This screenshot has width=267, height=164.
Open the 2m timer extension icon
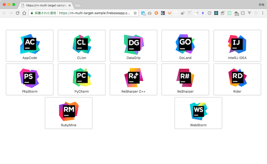pos(237,13)
